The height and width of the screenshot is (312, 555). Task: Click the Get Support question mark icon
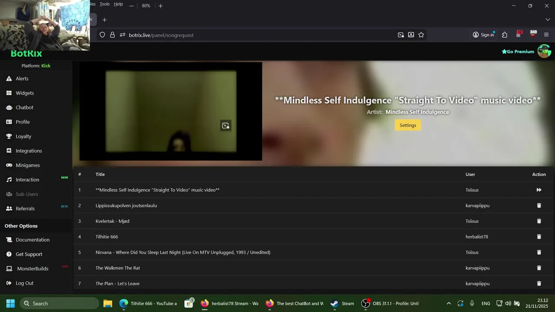tap(9, 254)
